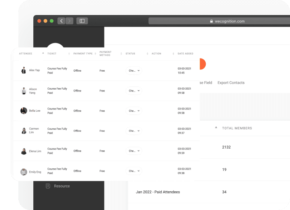Viewport: 290px width, 210px height.
Task: Sort by Total Members column header
Action: click(x=237, y=128)
